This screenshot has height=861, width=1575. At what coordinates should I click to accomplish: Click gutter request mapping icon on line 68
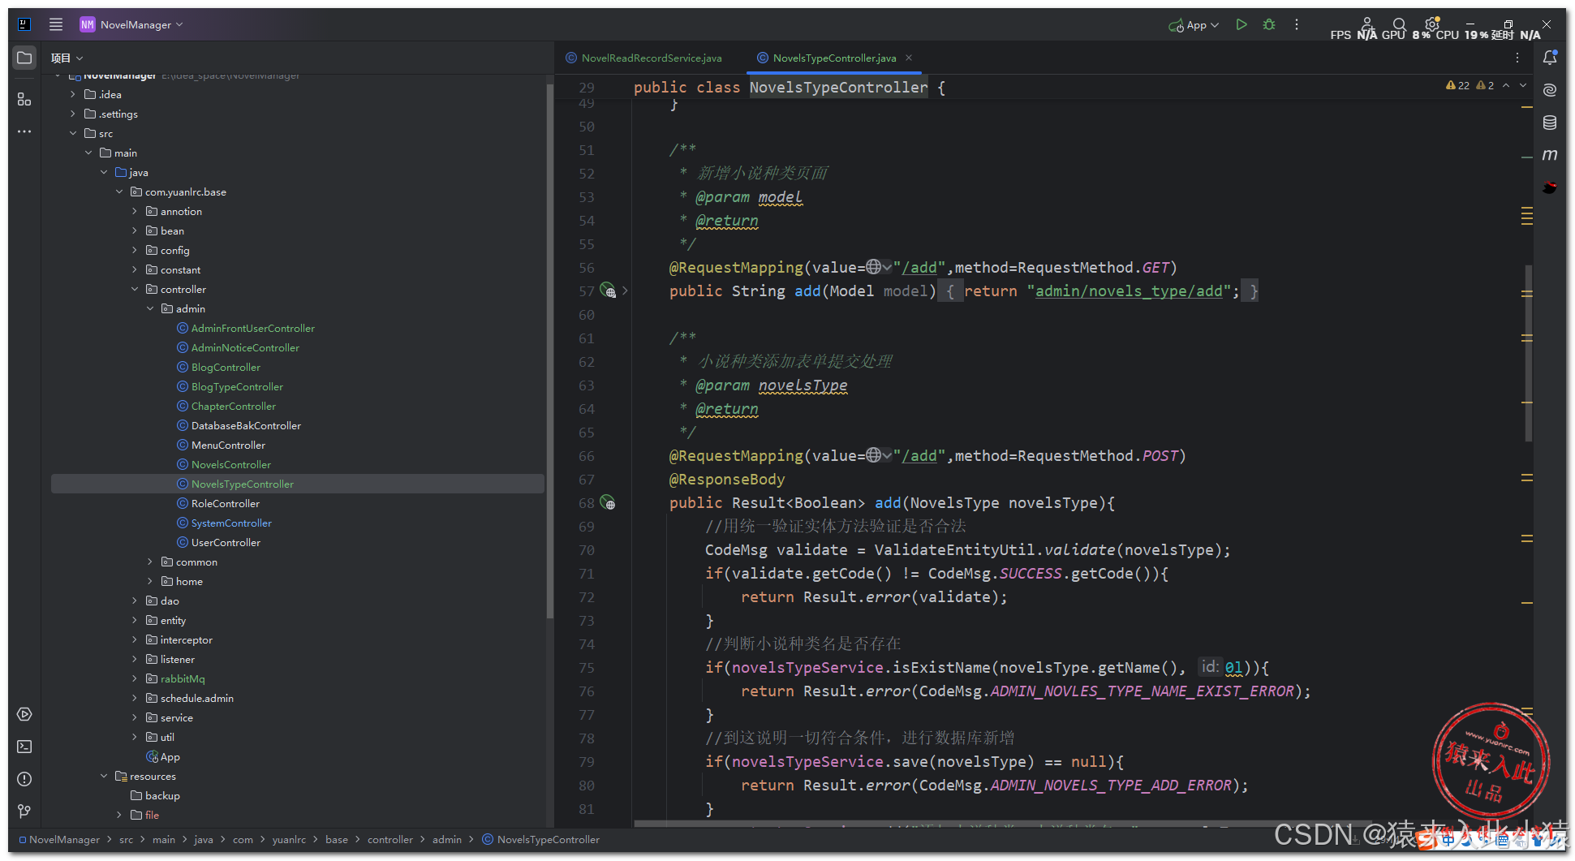[x=608, y=503]
